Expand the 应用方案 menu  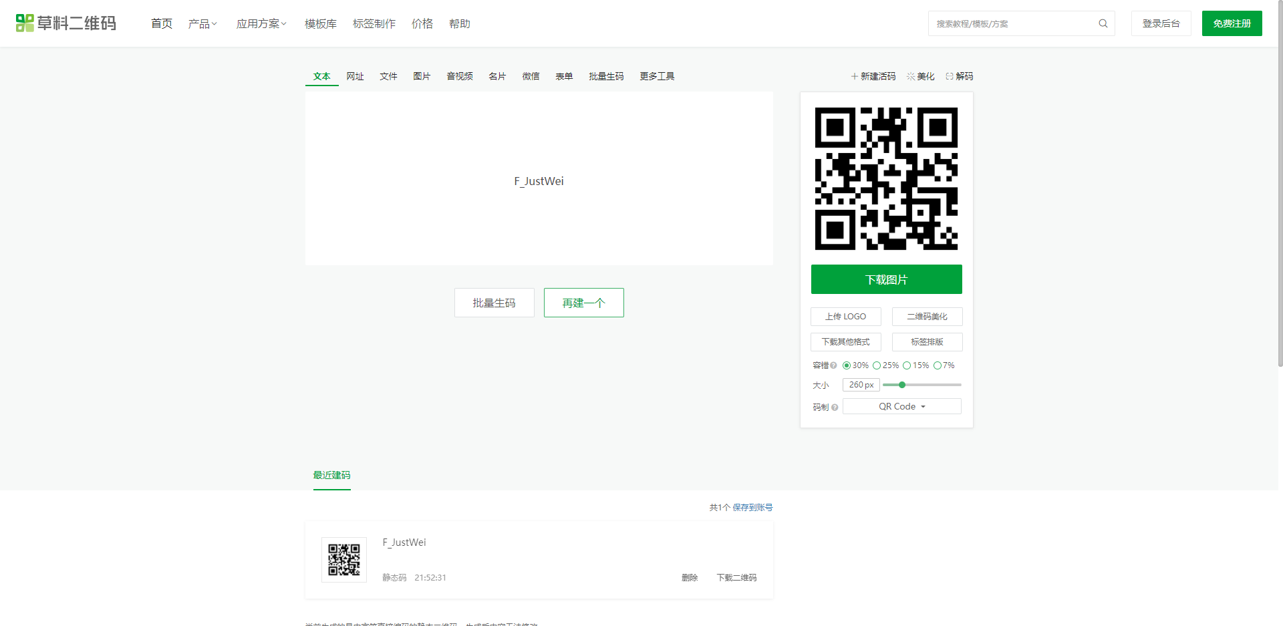point(261,23)
